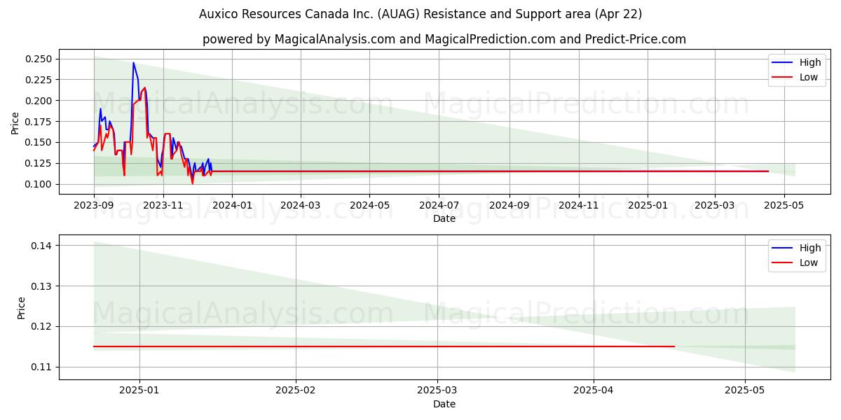Click the 0.125 tick label on top chart

point(39,163)
